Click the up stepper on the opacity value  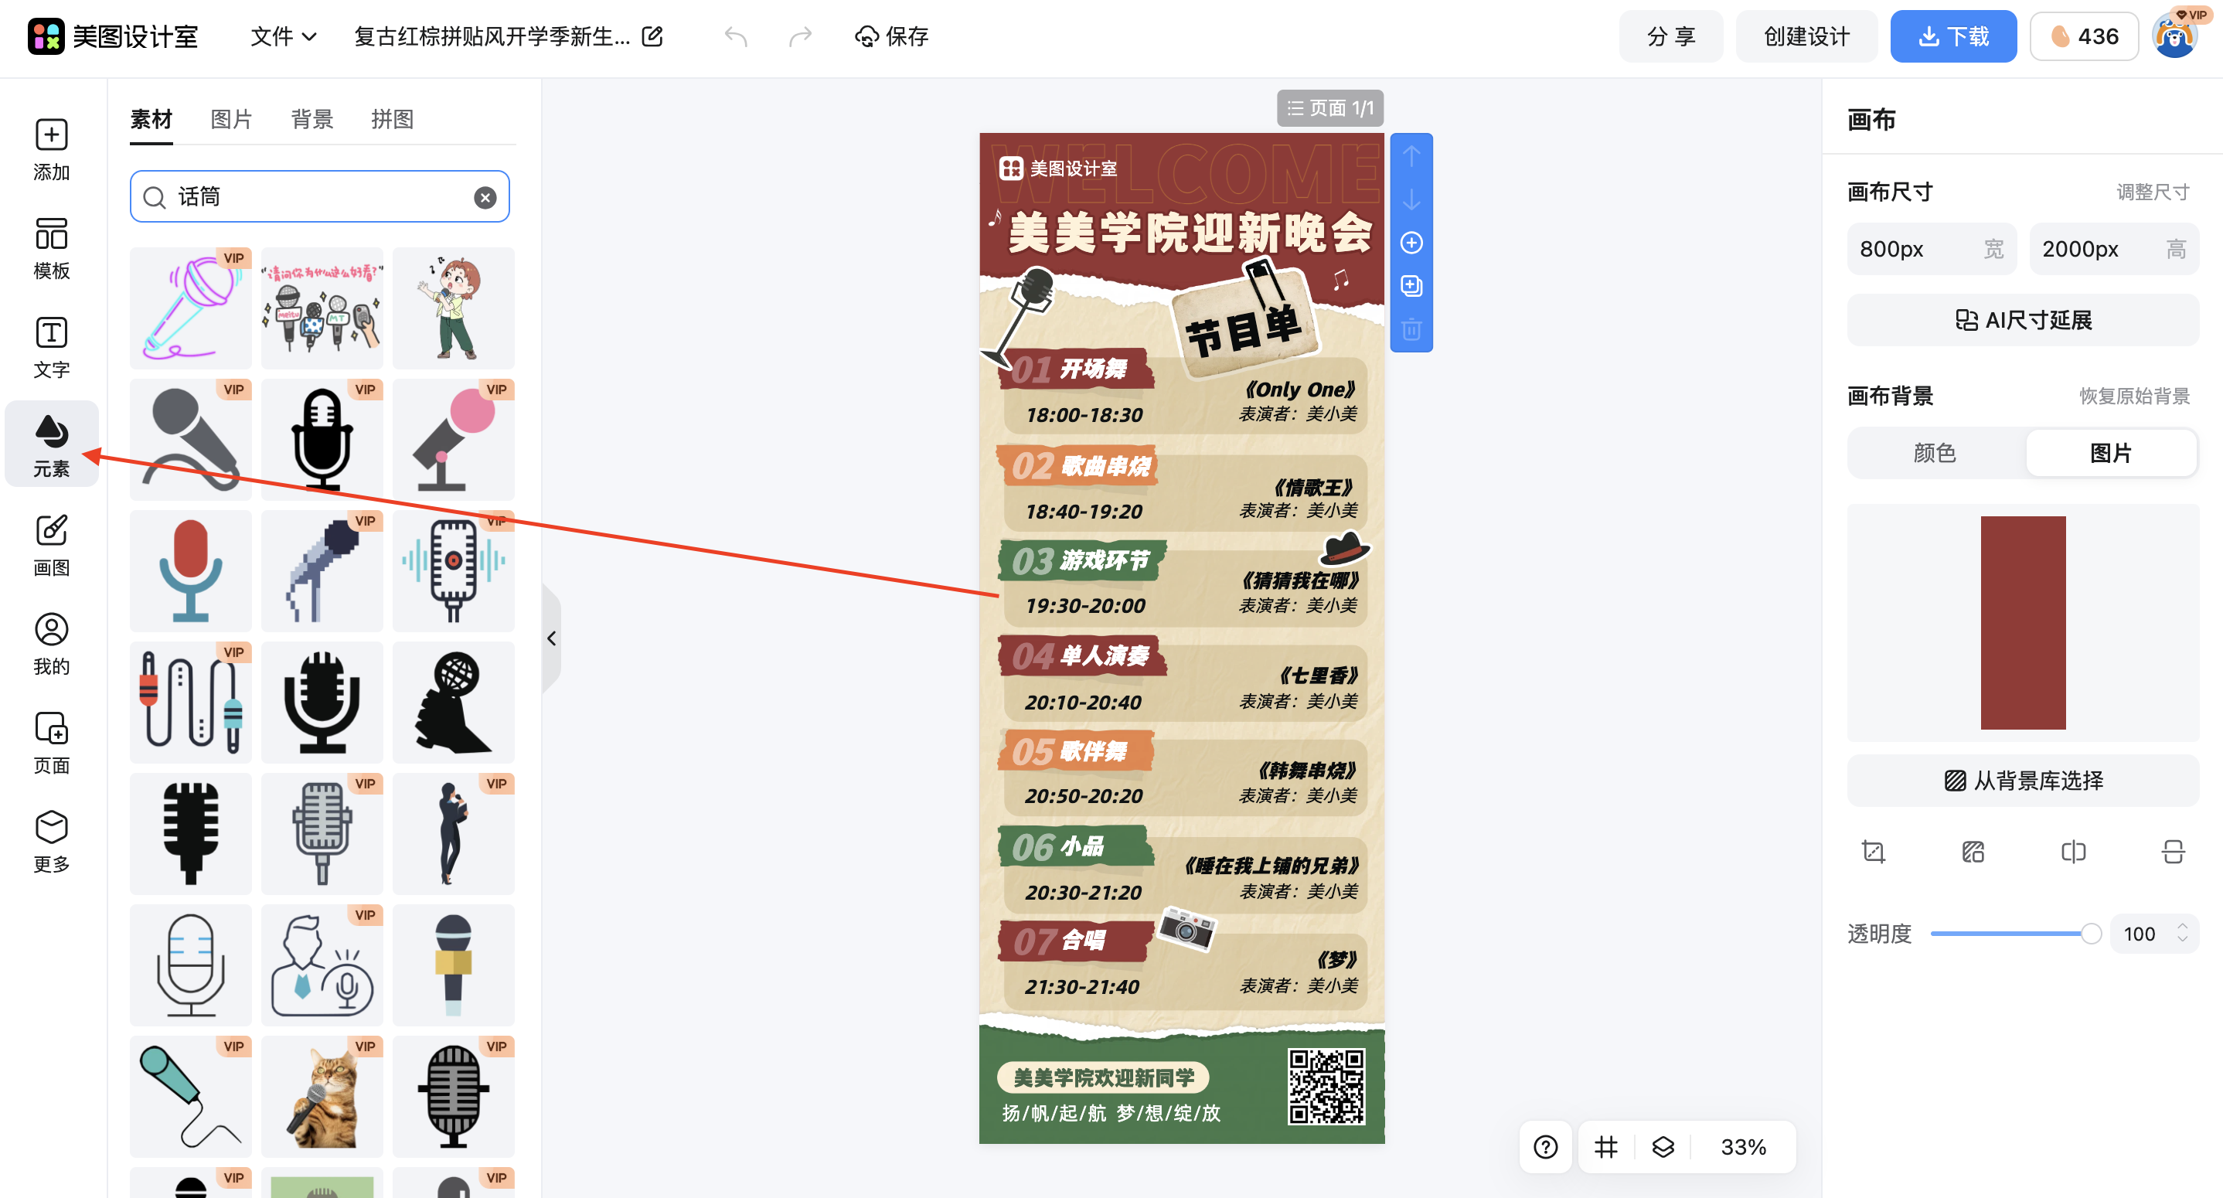point(2183,926)
